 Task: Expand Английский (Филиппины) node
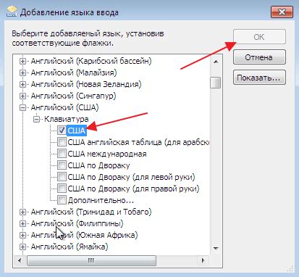click(22, 223)
